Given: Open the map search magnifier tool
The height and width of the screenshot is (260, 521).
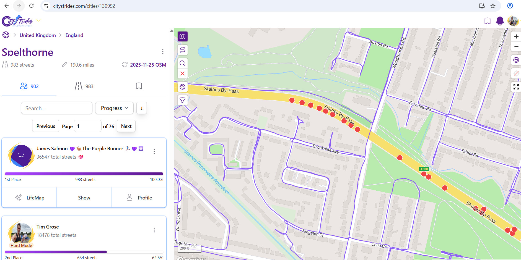Looking at the screenshot, I should coord(183,64).
